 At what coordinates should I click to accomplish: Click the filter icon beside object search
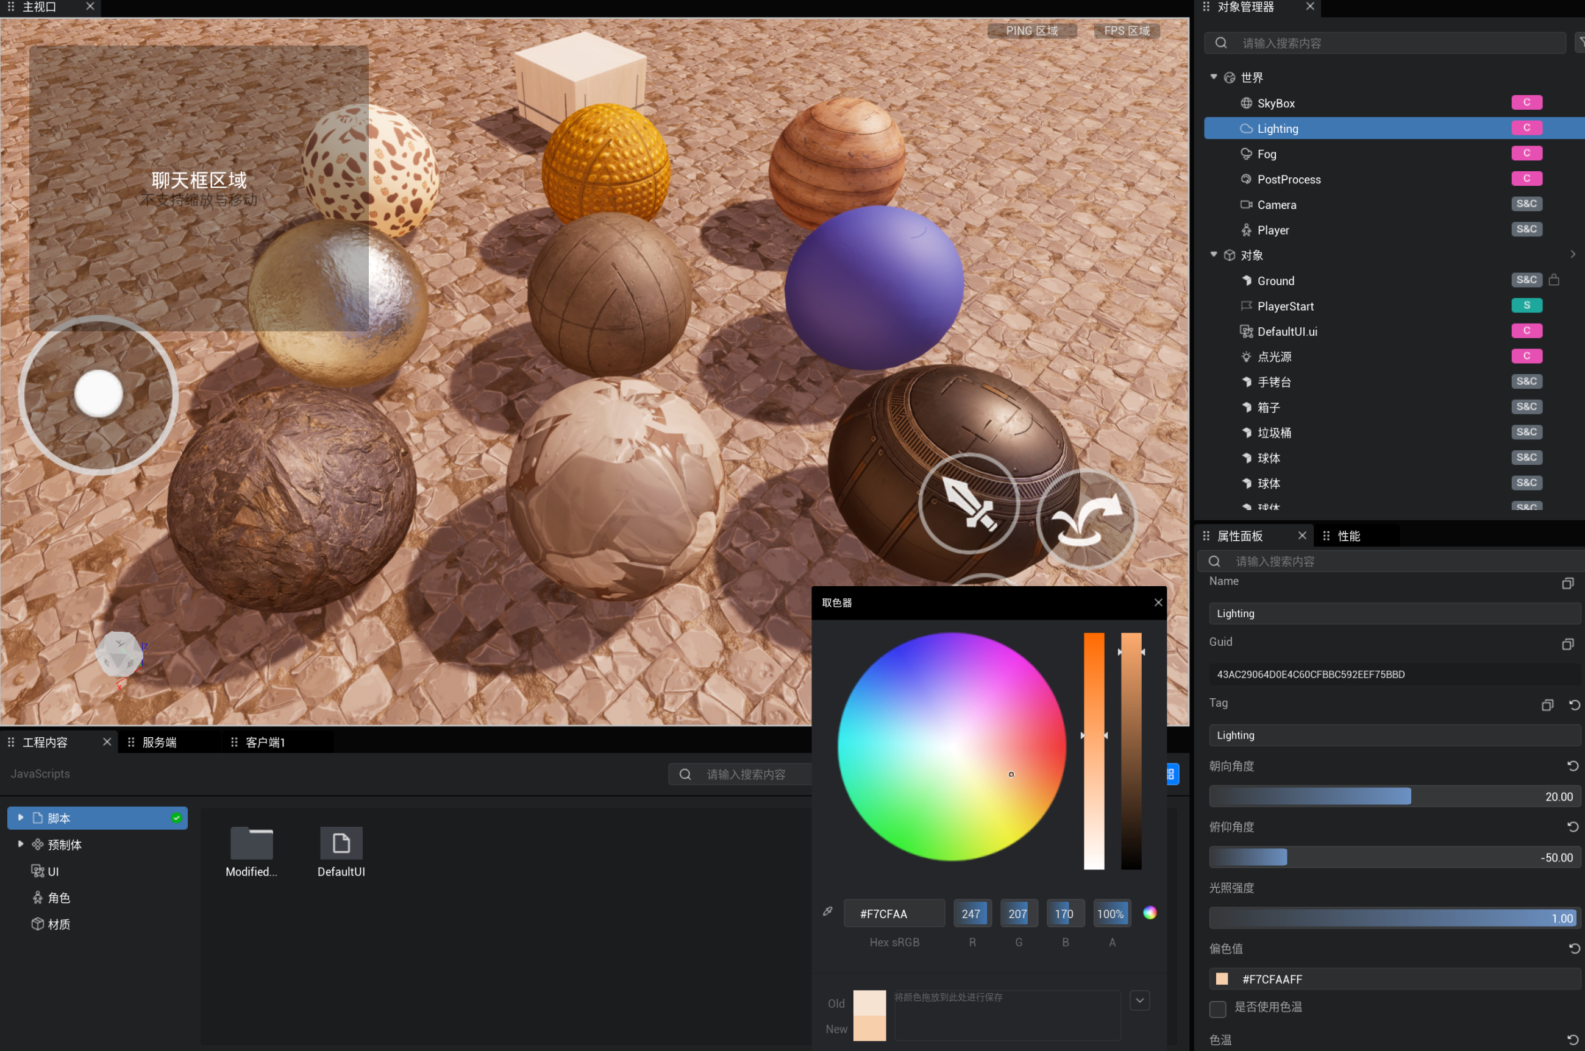(x=1580, y=43)
